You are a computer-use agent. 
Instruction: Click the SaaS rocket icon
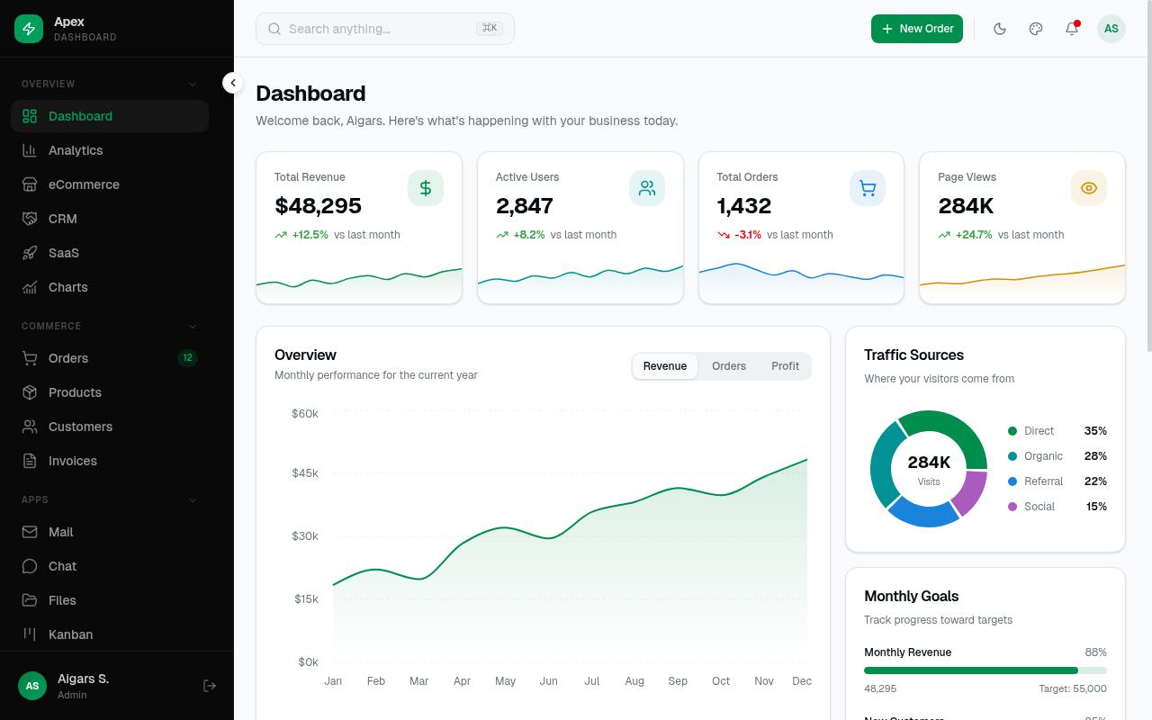click(30, 253)
